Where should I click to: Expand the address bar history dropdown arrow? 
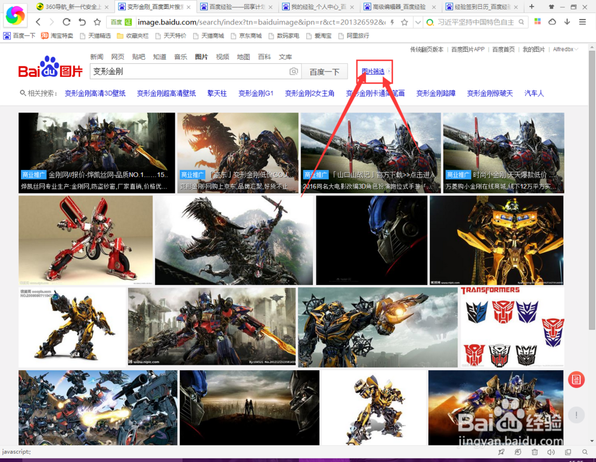coord(418,23)
